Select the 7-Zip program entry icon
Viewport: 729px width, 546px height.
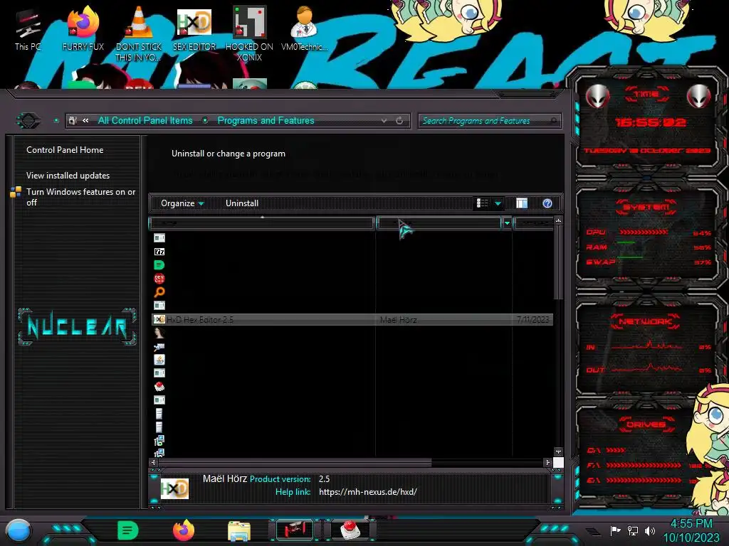click(159, 251)
